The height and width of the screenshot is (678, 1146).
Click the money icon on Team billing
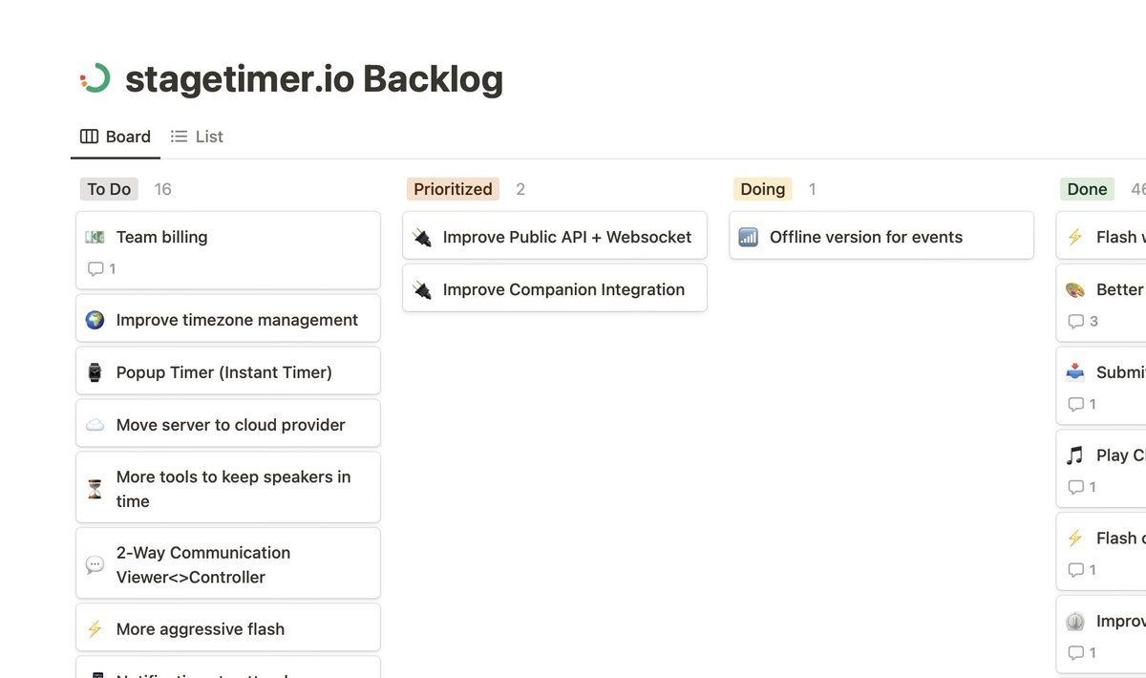tap(95, 237)
